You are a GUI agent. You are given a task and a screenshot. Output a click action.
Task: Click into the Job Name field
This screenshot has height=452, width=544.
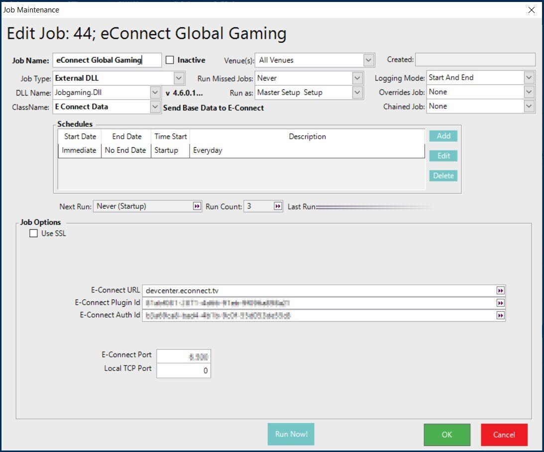coord(107,60)
